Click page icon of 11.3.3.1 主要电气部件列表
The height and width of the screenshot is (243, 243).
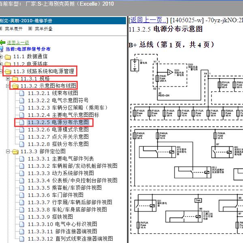[x=22, y=159]
